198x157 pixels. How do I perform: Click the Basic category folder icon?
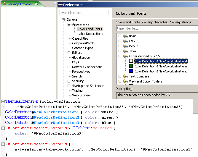point(125,36)
